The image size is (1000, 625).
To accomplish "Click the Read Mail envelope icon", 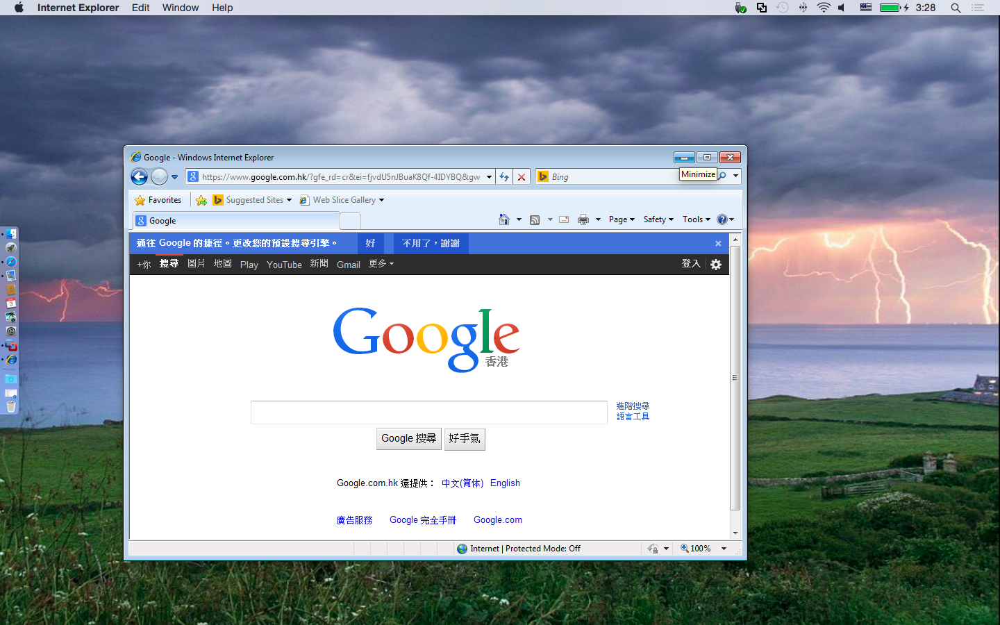I will (x=564, y=219).
